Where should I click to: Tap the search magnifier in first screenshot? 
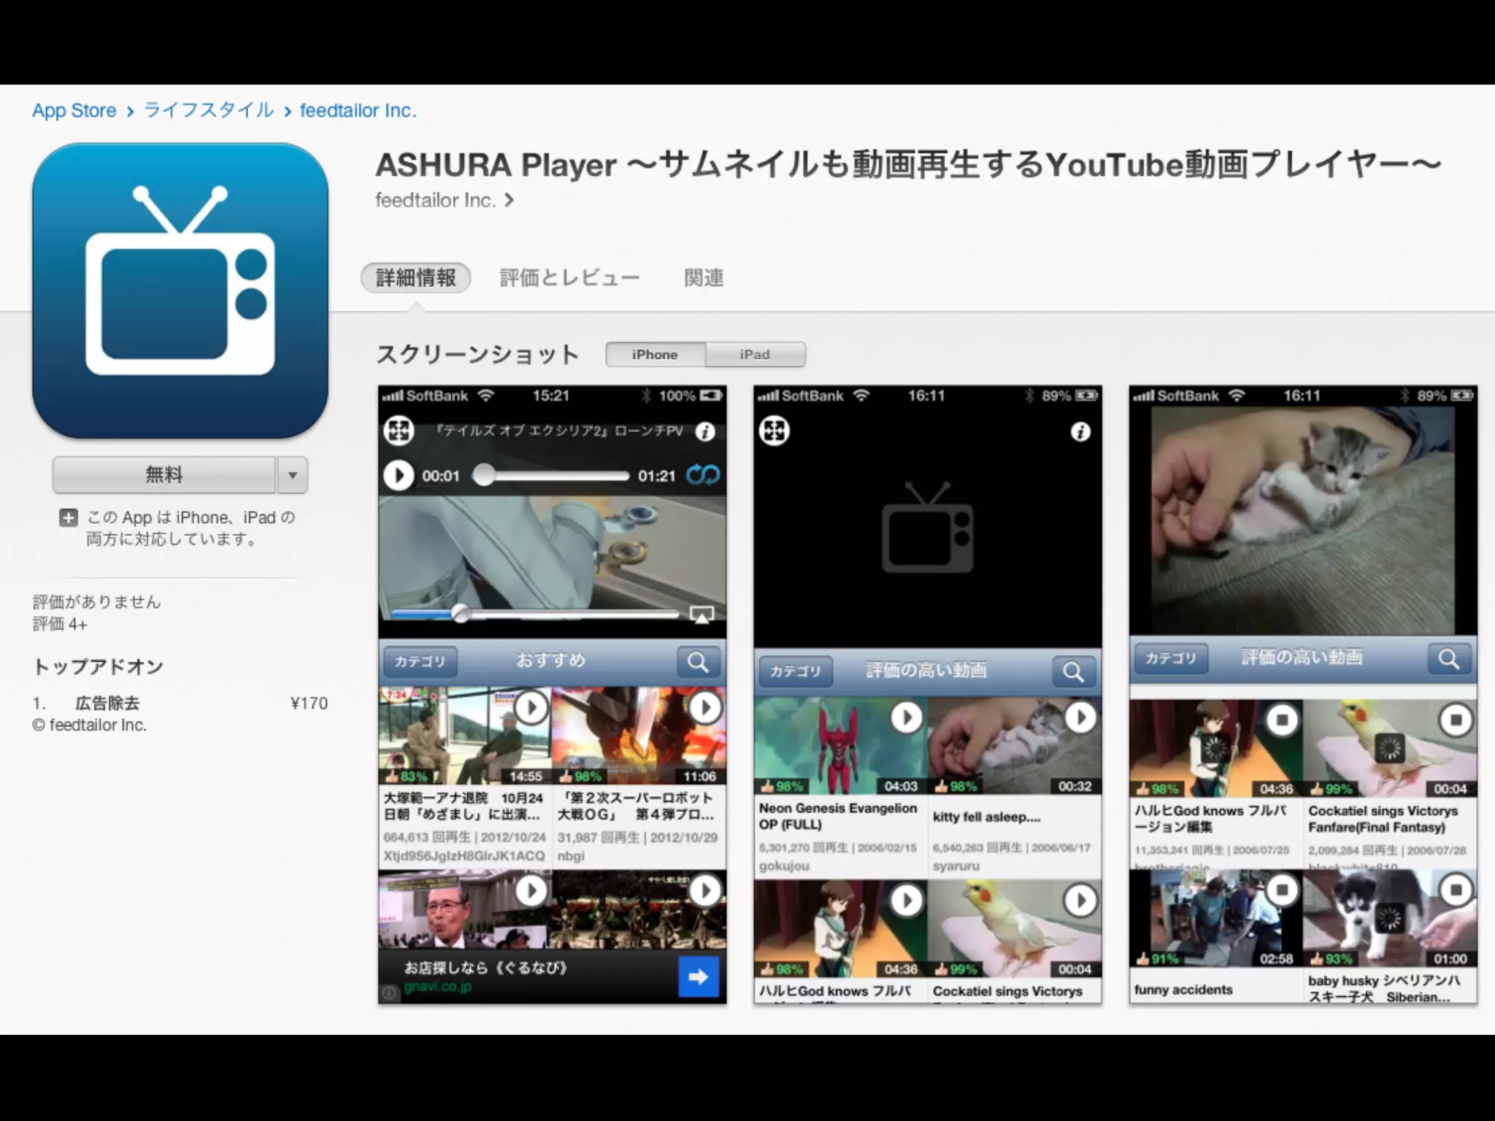(698, 662)
